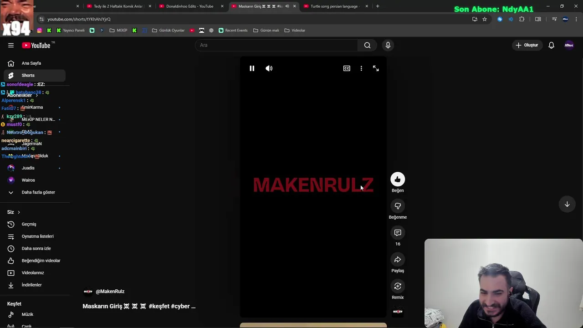Open Videolarınız page
The width and height of the screenshot is (583, 328).
click(x=34, y=273)
